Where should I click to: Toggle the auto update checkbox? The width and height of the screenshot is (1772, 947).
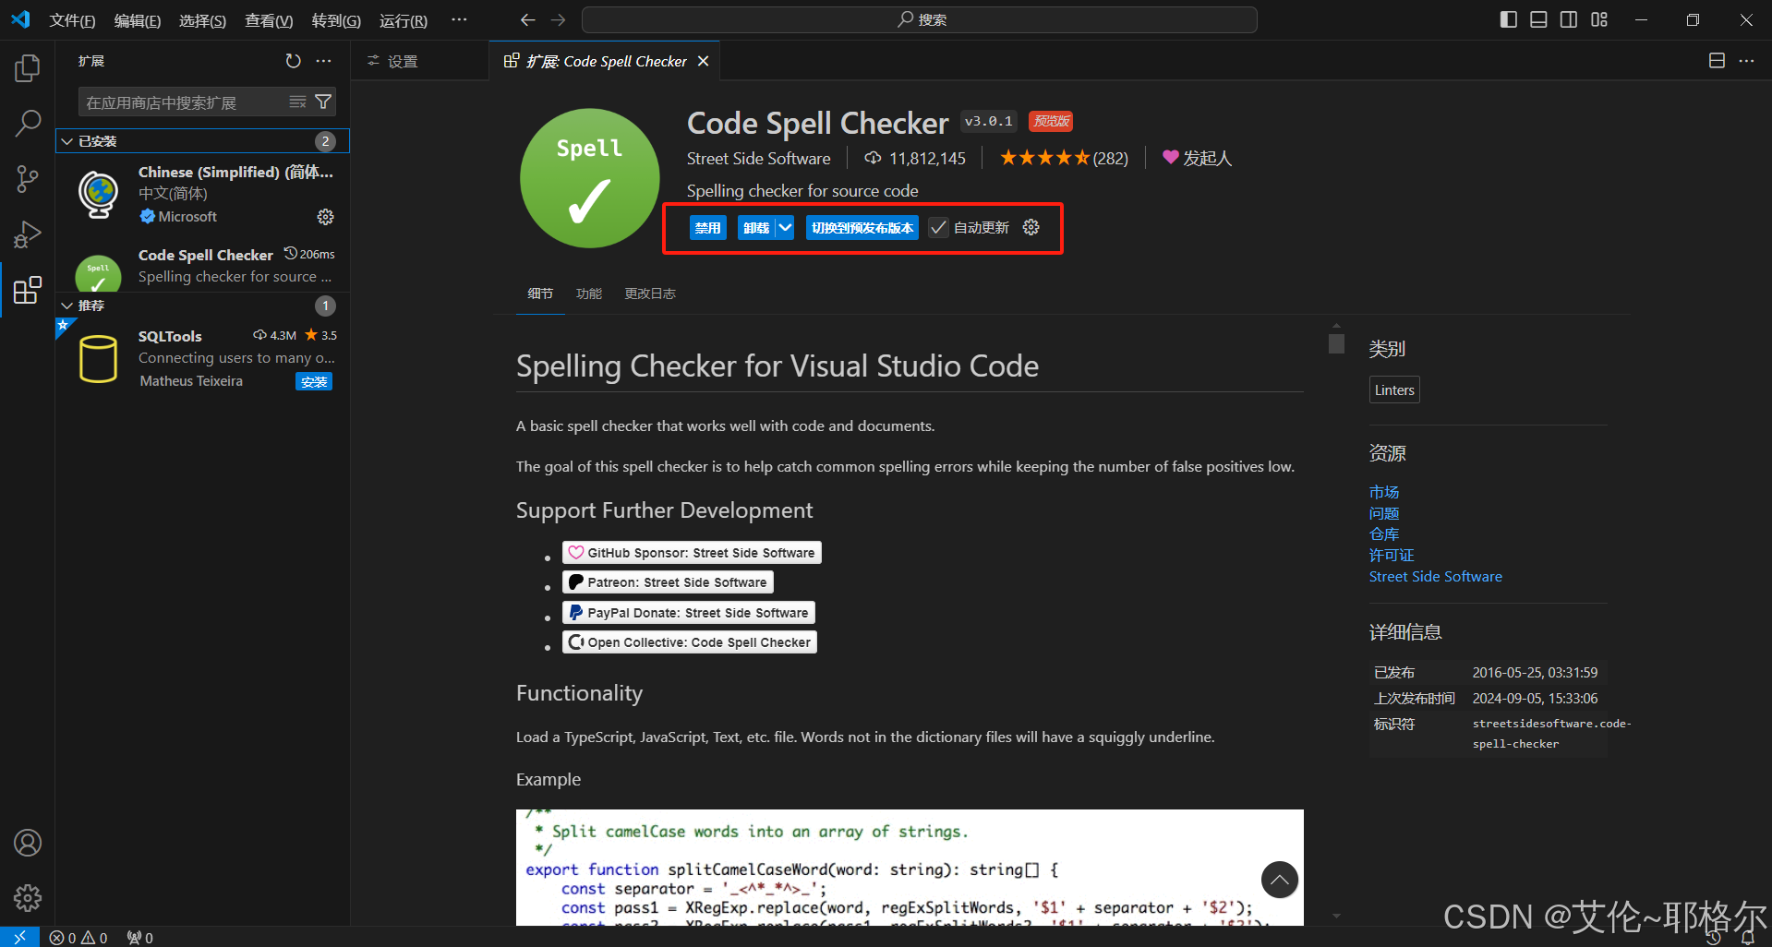click(x=938, y=228)
